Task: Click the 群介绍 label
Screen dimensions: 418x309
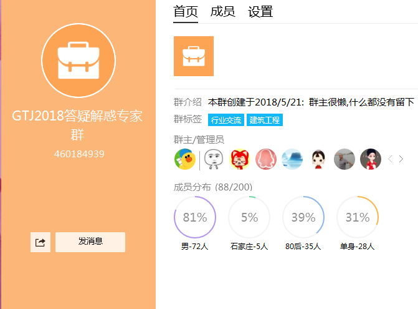Action: pos(188,102)
